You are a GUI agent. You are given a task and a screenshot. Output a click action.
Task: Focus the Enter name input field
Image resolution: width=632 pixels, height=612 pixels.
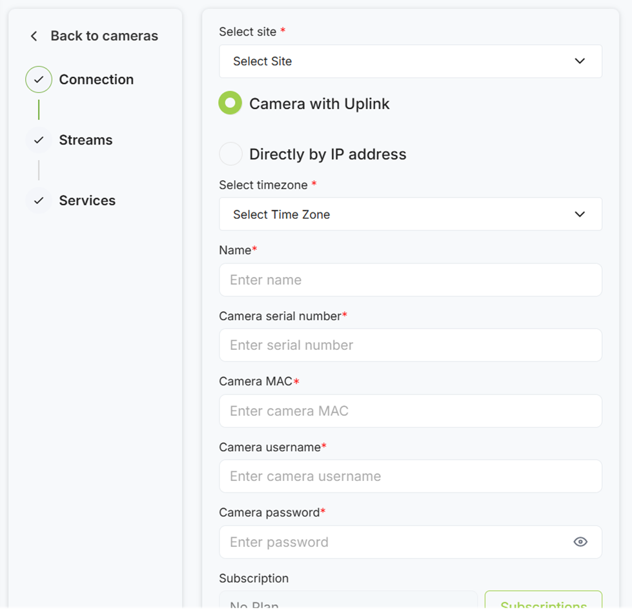(410, 280)
